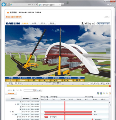Click the last square icon in playback row
This screenshot has width=116, height=120.
tap(109, 83)
